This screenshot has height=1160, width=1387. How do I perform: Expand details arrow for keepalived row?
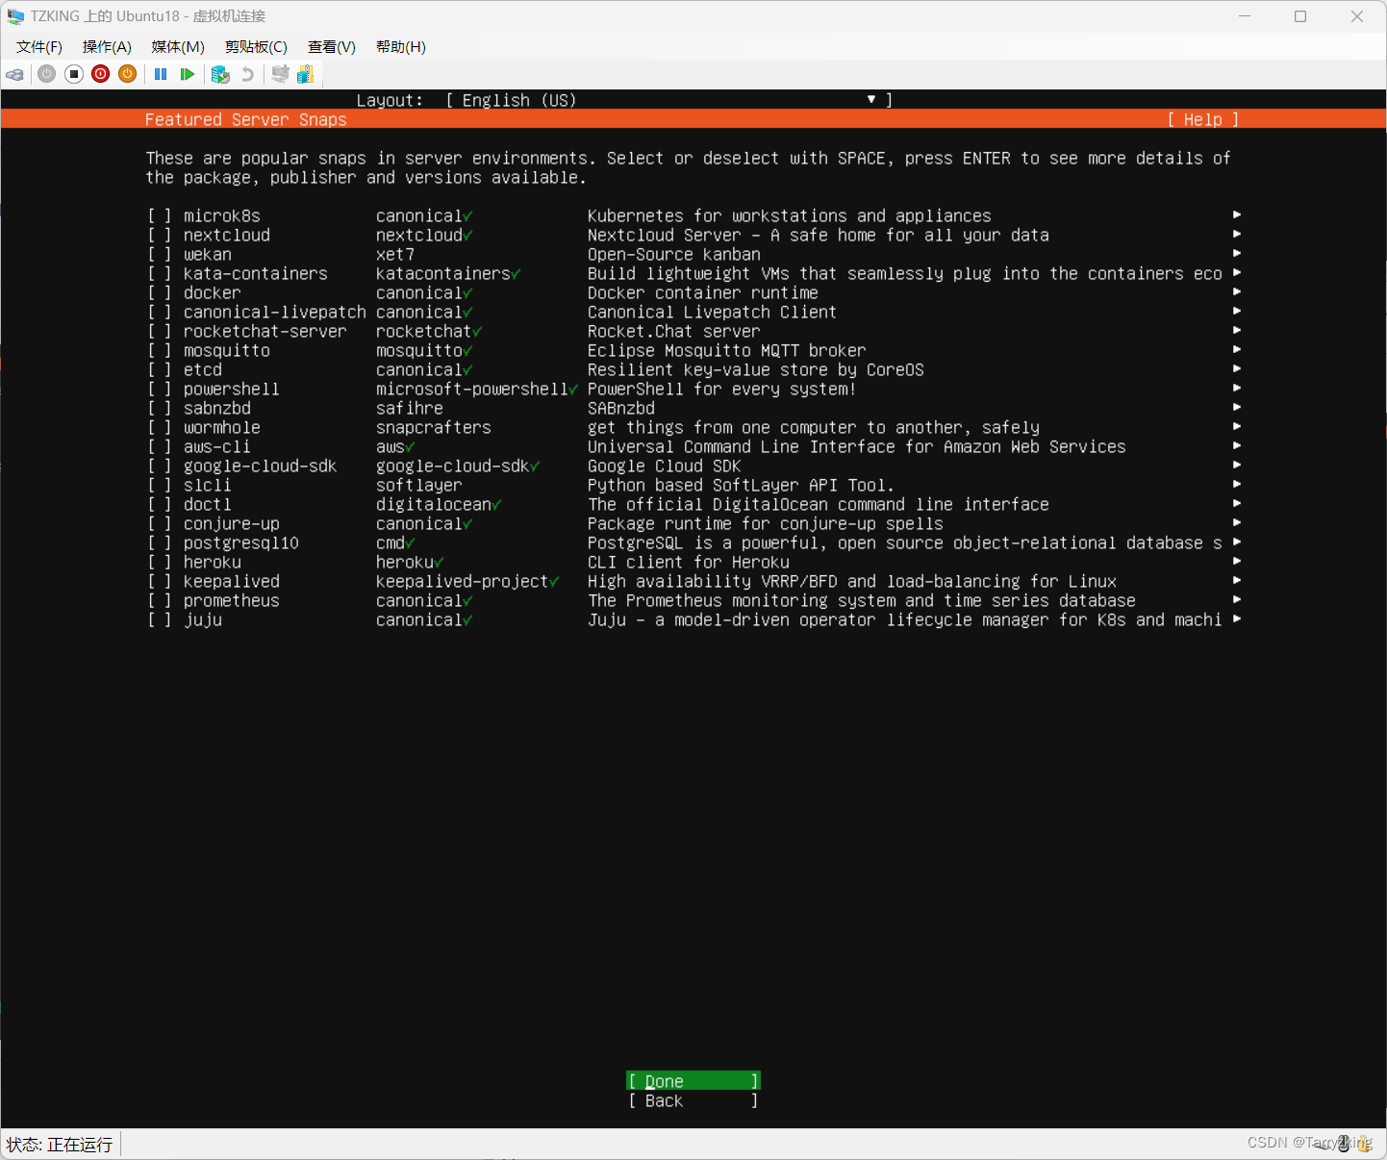point(1237,581)
